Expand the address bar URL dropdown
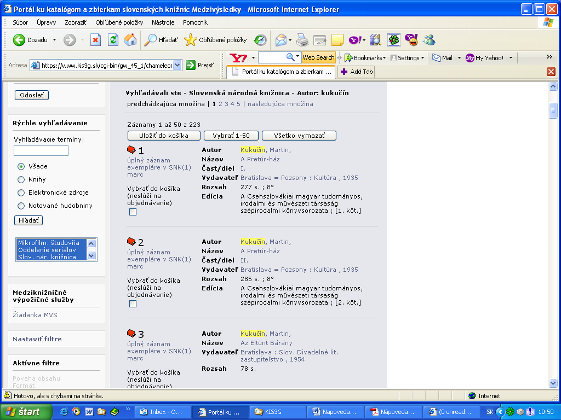 178,65
